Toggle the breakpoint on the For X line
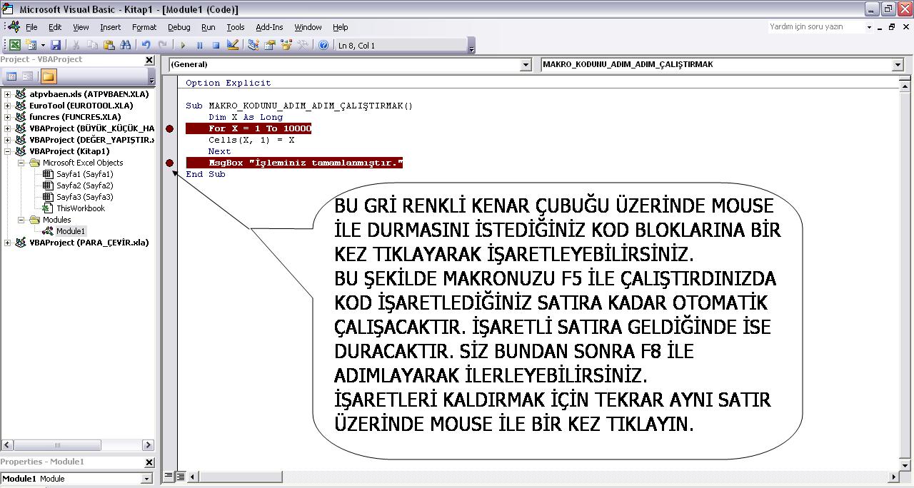 [169, 128]
